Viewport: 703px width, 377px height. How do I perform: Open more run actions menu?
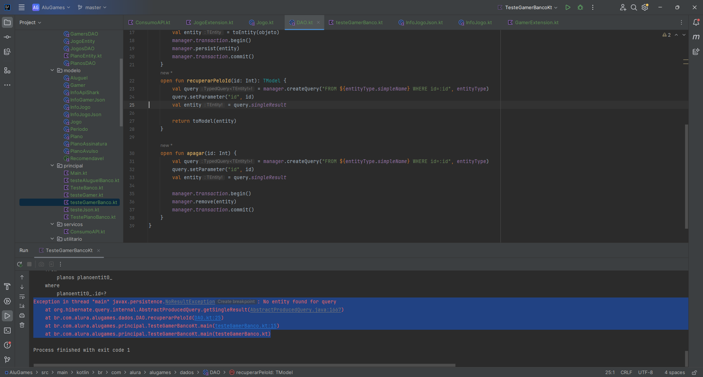(x=593, y=7)
